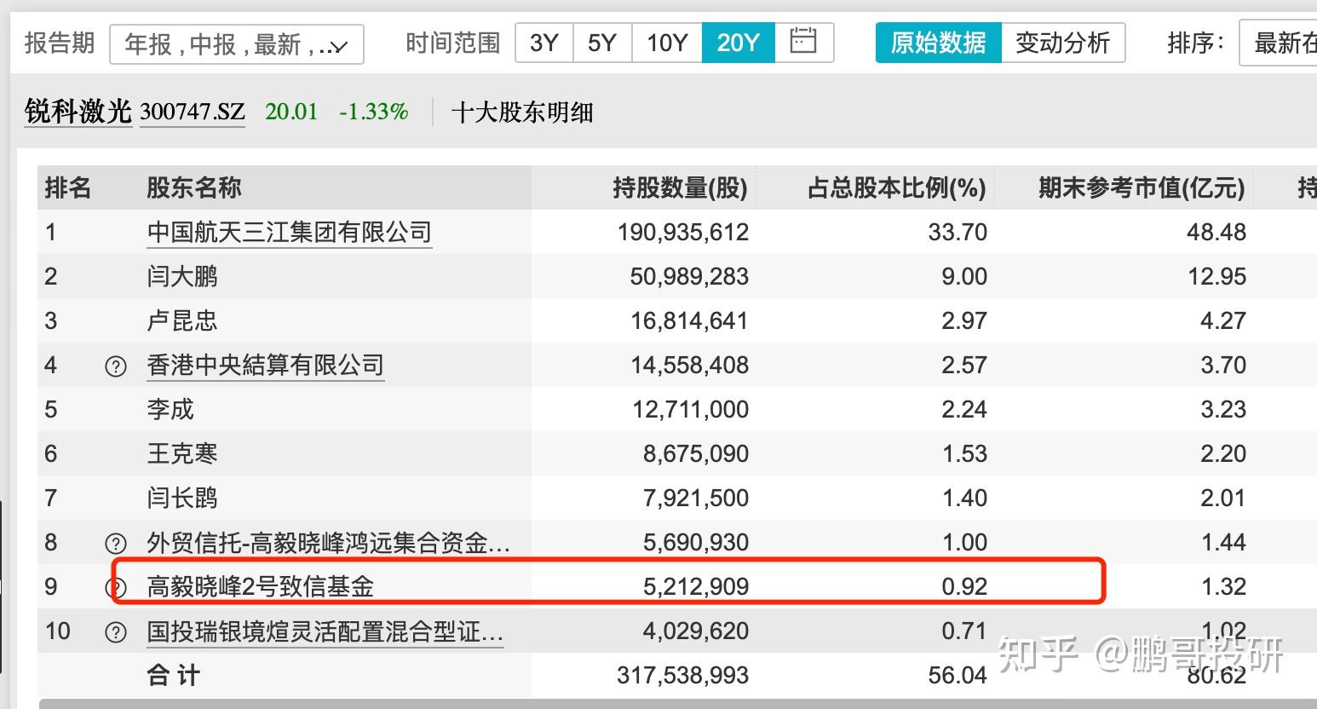Expand the 报告期 dropdown
1317x709 pixels.
pyautogui.click(x=237, y=43)
